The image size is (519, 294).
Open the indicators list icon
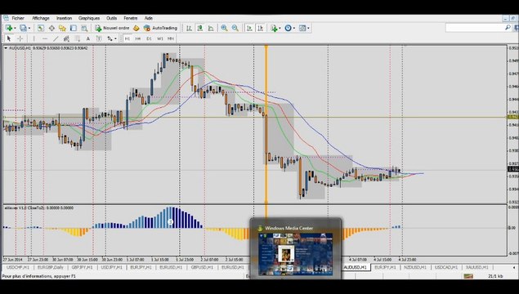[x=274, y=28]
